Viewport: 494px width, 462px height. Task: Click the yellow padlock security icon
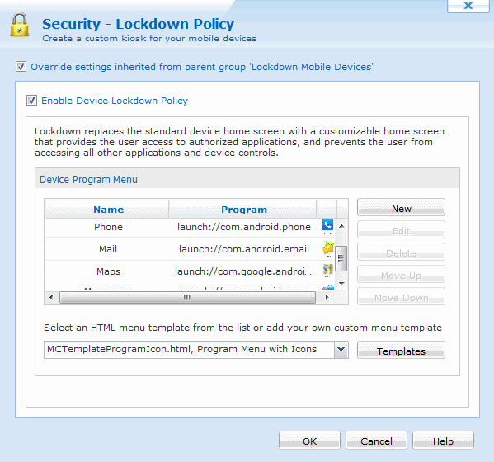pyautogui.click(x=20, y=25)
